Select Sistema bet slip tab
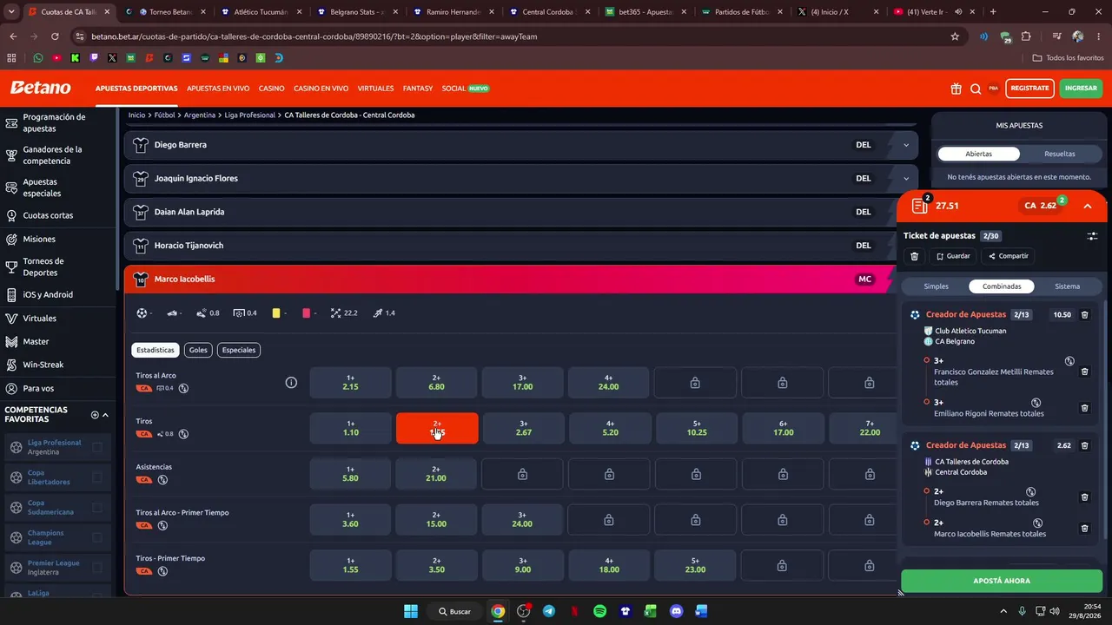Image resolution: width=1112 pixels, height=625 pixels. (x=1067, y=286)
